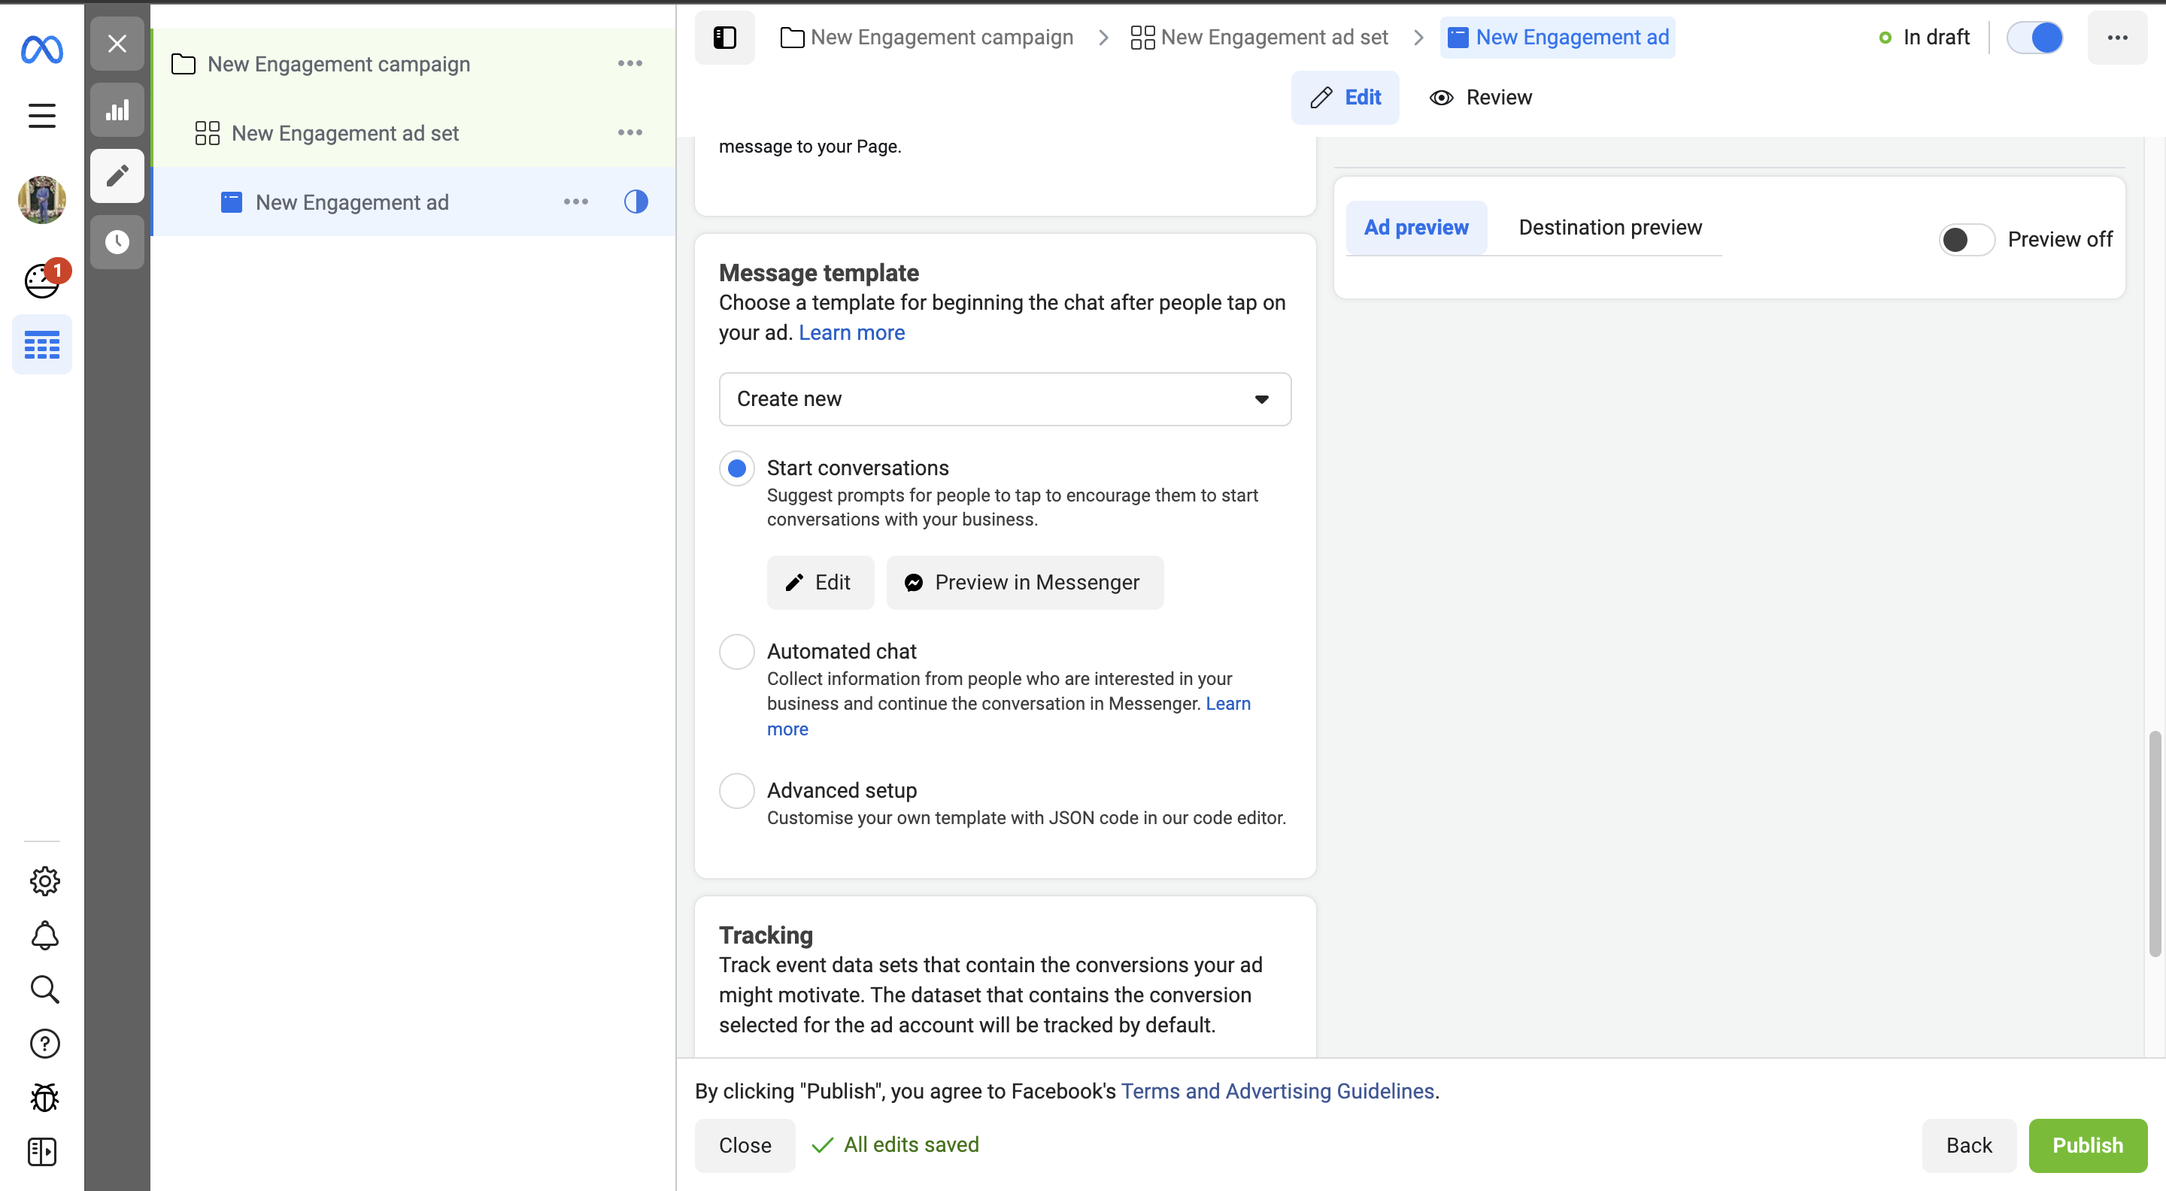Open the performance chart panel icon
Image resolution: width=2166 pixels, height=1191 pixels.
117,110
